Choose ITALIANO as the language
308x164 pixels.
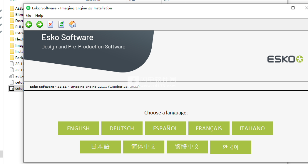click(252, 128)
